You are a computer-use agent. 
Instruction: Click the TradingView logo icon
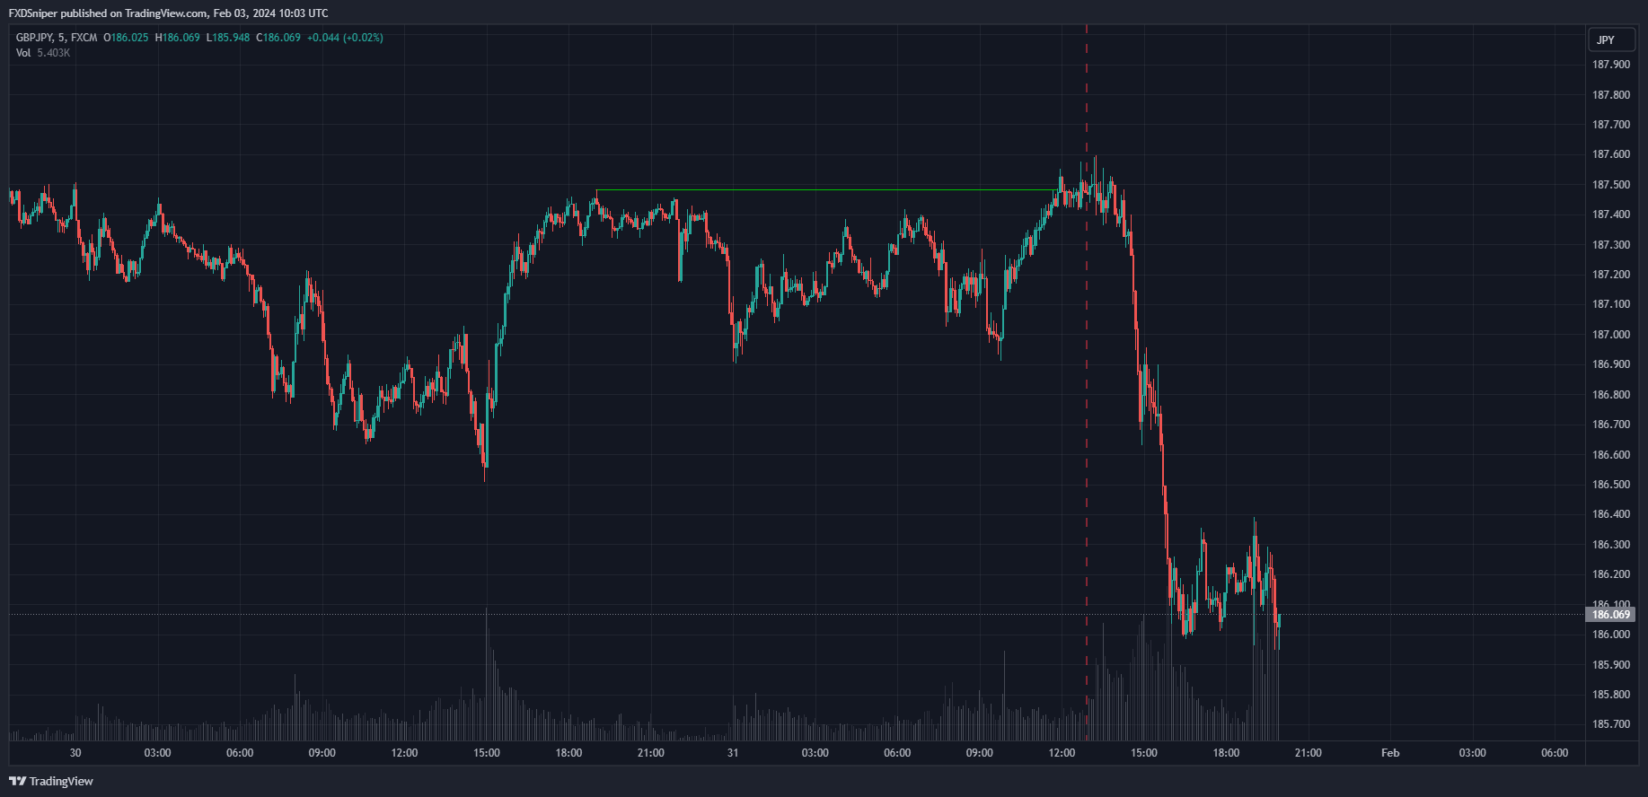click(17, 781)
